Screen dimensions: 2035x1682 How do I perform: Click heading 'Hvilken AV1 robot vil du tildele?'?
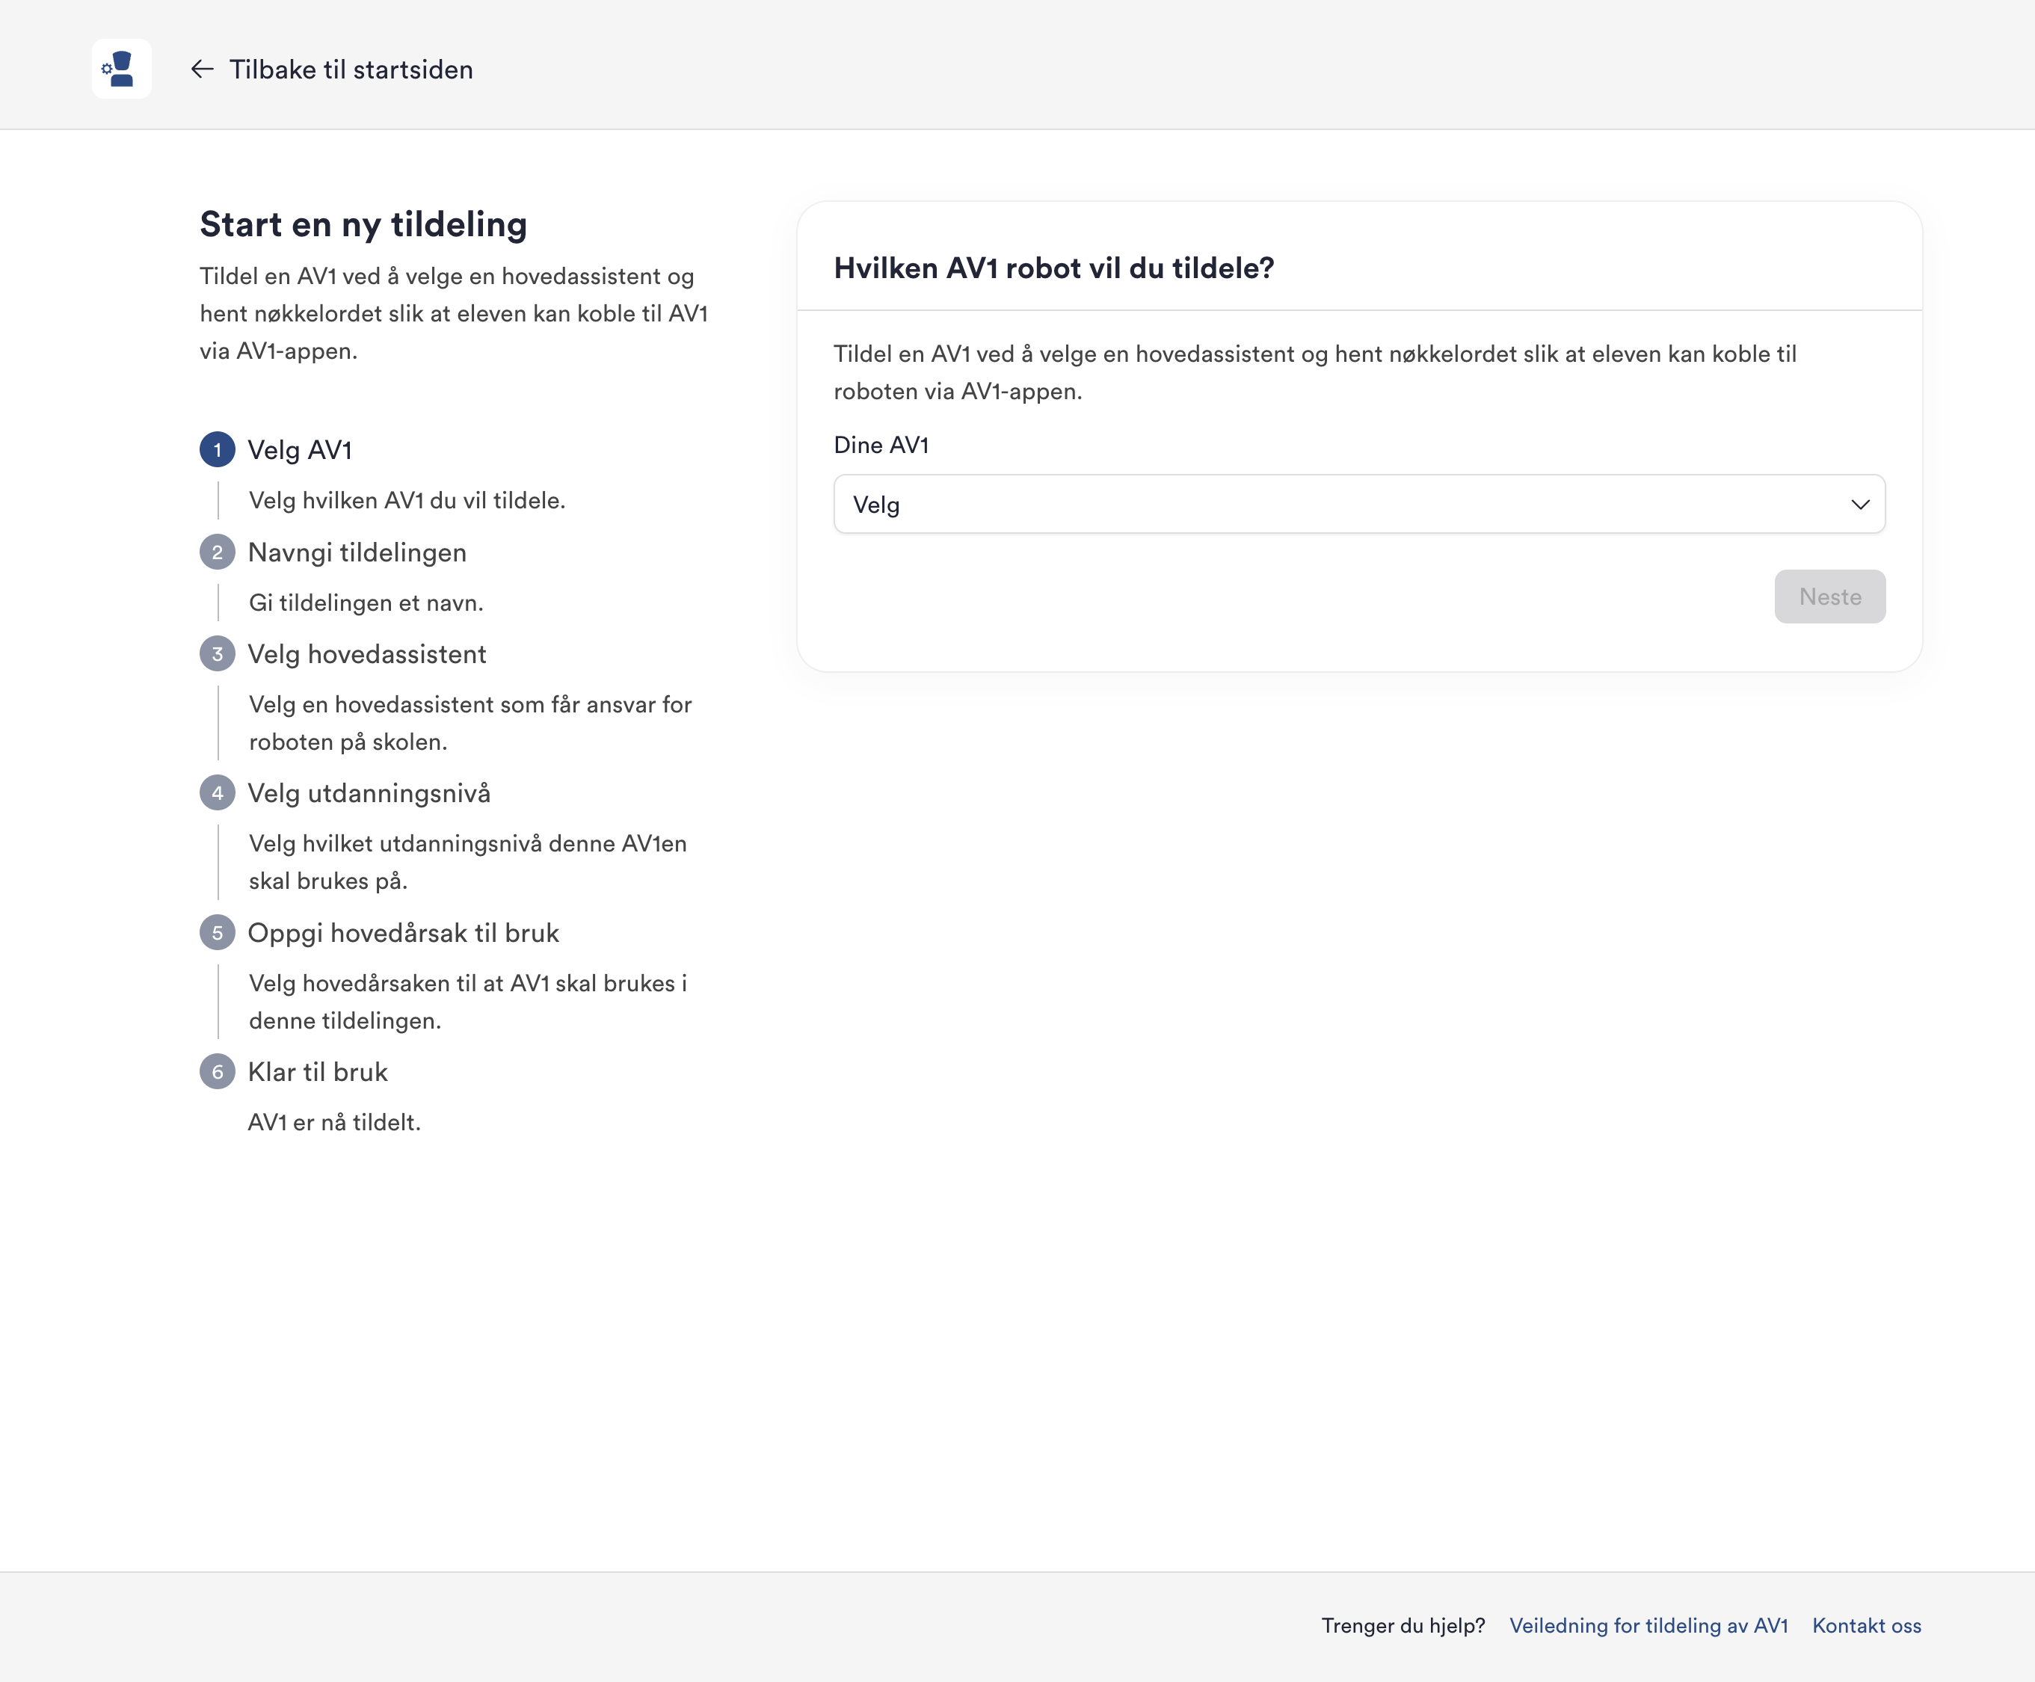[x=1053, y=268]
